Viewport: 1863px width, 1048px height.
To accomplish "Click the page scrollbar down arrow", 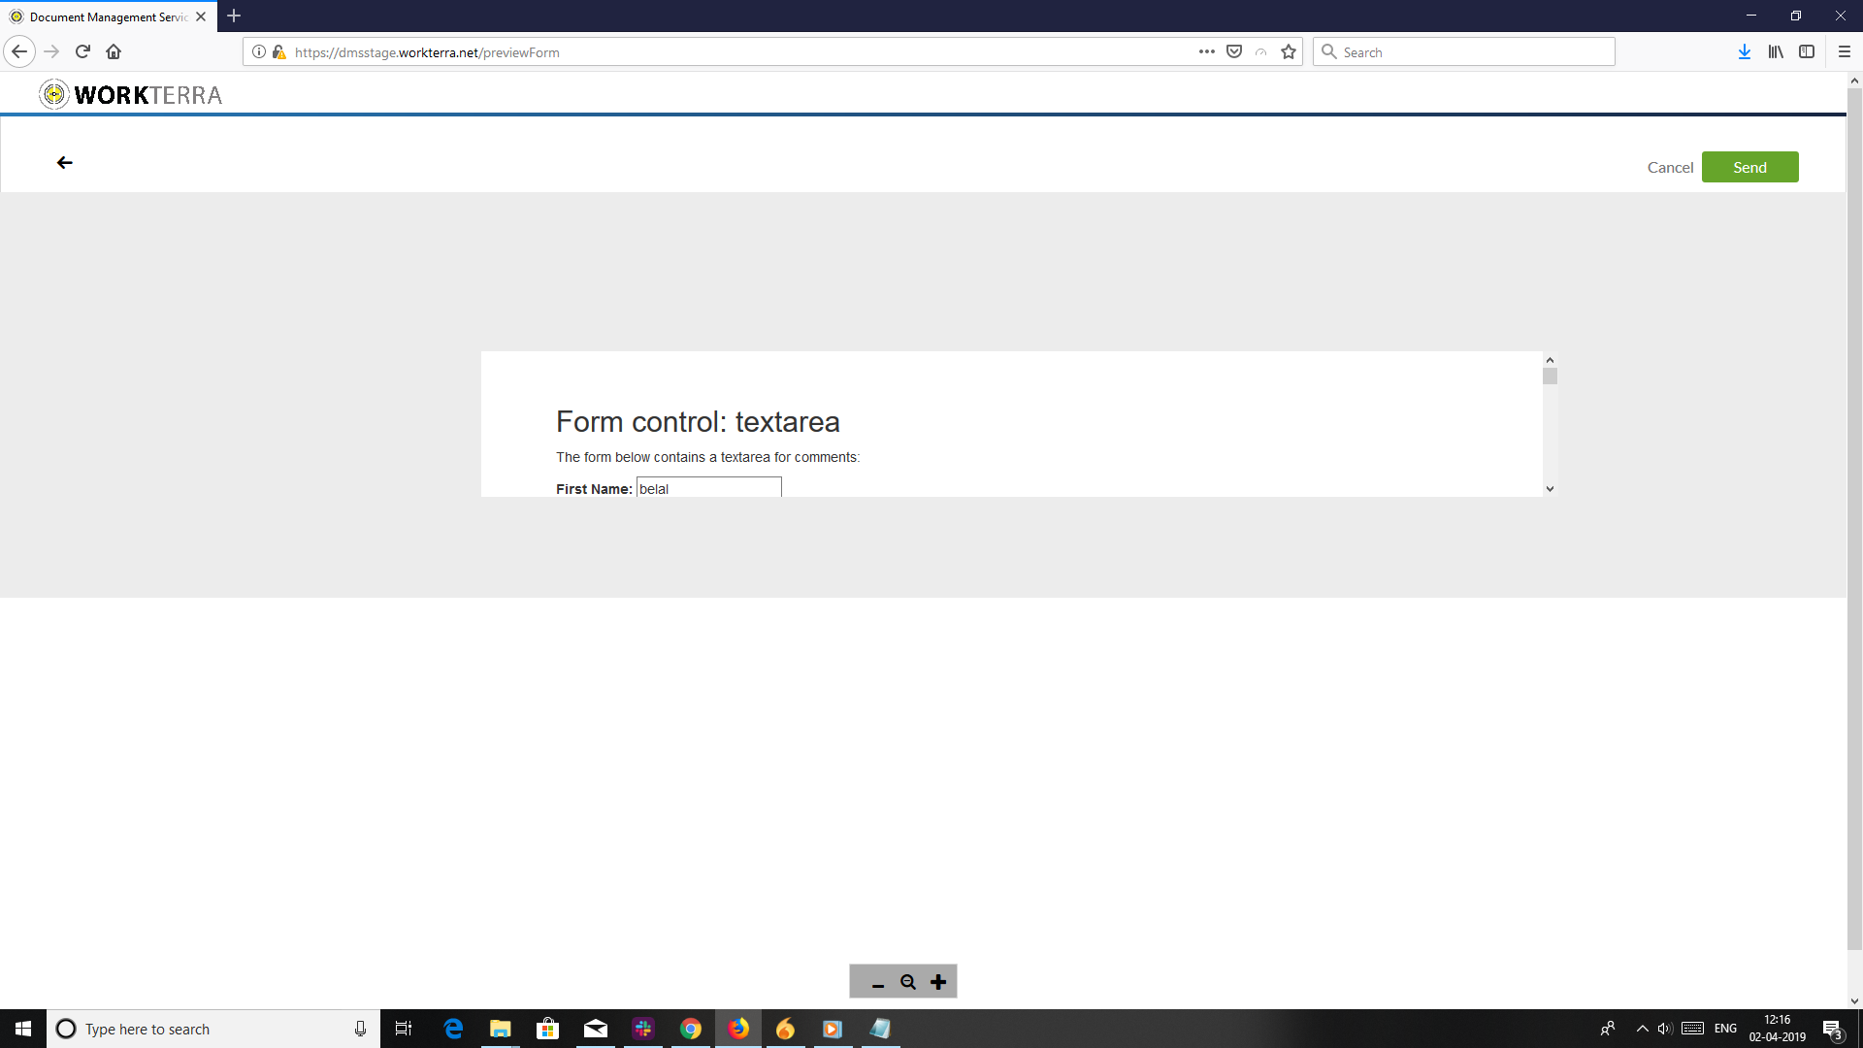I will [x=1854, y=1000].
